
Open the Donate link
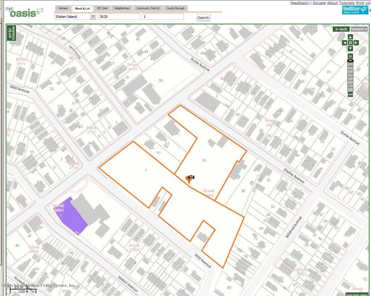coord(319,3)
